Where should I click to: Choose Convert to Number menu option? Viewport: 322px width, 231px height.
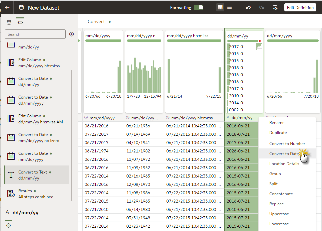click(x=287, y=144)
